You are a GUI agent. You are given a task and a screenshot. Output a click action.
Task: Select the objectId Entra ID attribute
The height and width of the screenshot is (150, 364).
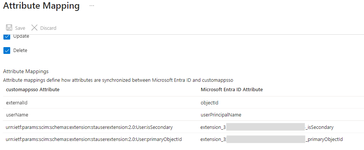pyautogui.click(x=209, y=103)
